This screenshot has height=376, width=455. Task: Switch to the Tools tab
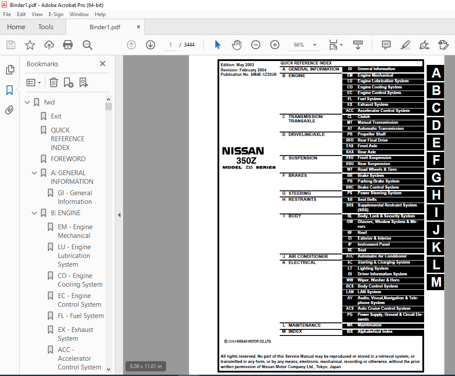[46, 27]
